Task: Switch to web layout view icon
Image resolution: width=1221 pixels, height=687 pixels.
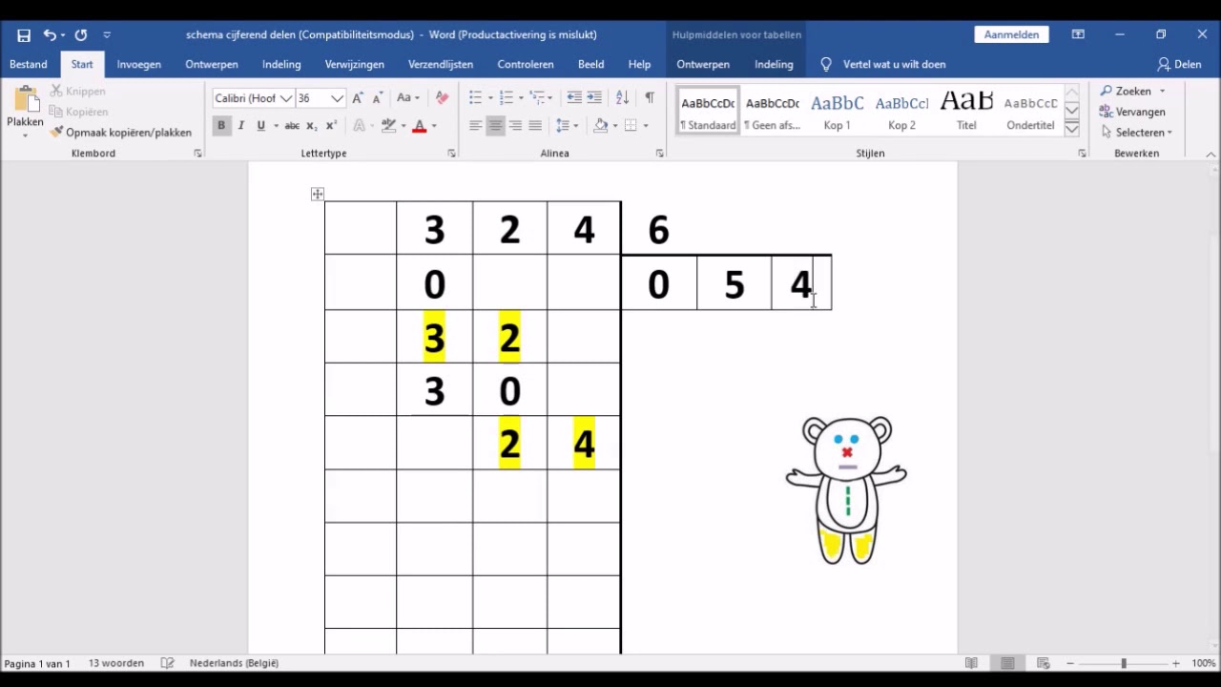Action: 1044,663
